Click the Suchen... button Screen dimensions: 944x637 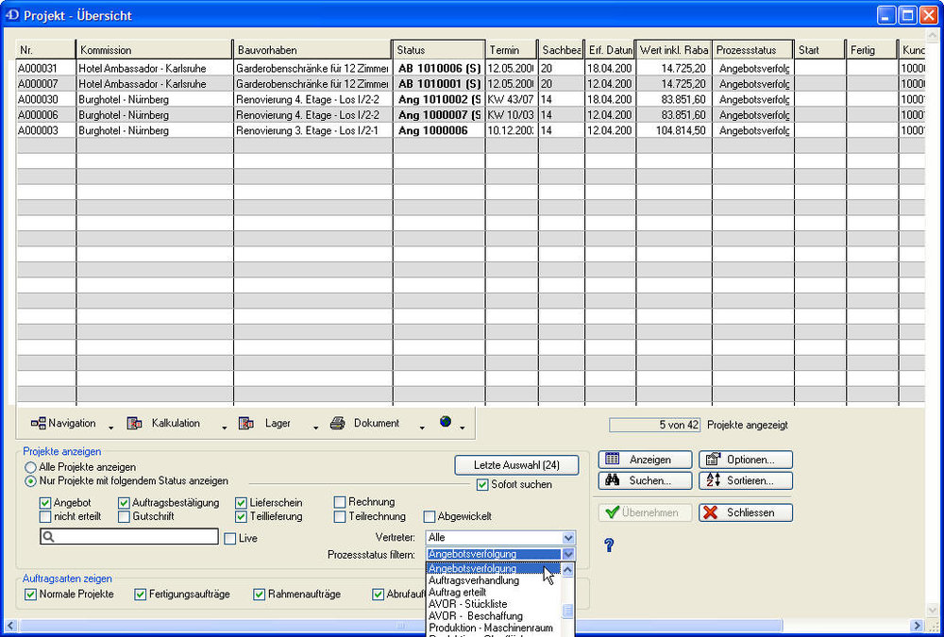pos(645,480)
